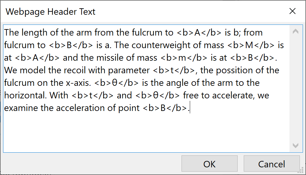Screen dimensions: 306x175
Task: Click the Webpage Header Text title bar
Action: pos(123,12)
